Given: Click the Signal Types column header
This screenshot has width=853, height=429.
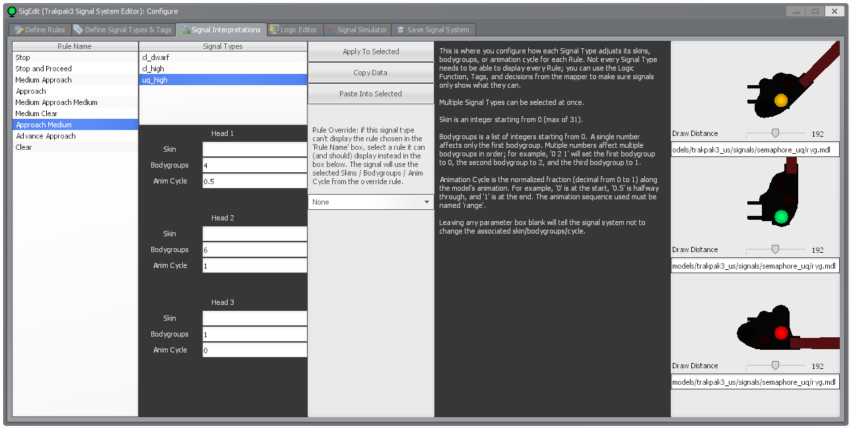Looking at the screenshot, I should (223, 46).
